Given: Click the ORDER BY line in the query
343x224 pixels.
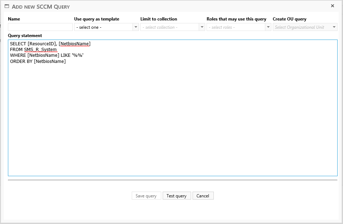Looking at the screenshot, I should click(38, 61).
